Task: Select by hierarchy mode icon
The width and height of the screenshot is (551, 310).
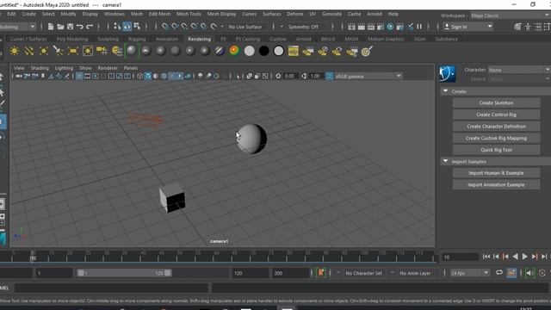Action: [x=117, y=27]
